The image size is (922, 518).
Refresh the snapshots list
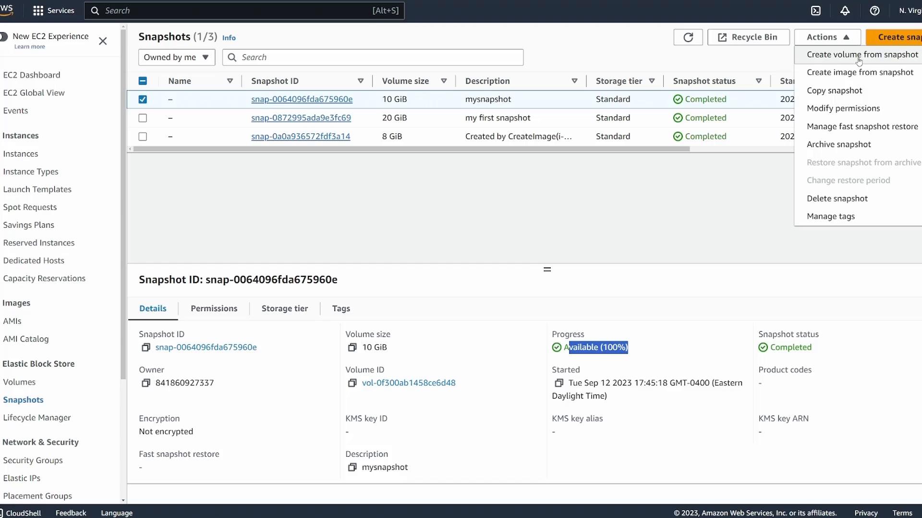click(688, 37)
